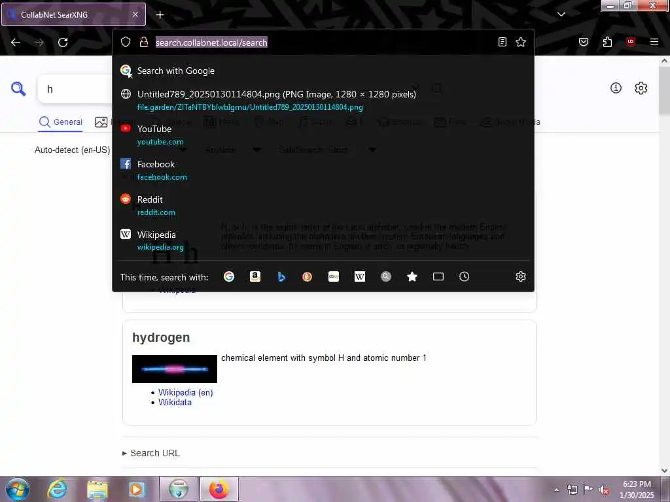The image size is (670, 502).
Task: Search this time with eBay icon
Action: coord(334,276)
